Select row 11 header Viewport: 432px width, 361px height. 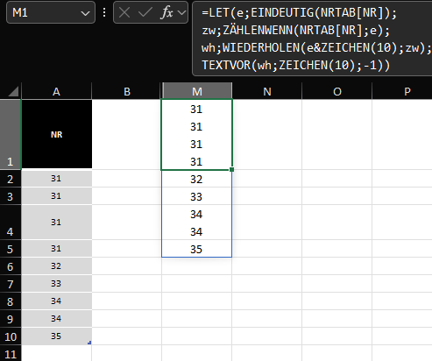pyautogui.click(x=11, y=353)
